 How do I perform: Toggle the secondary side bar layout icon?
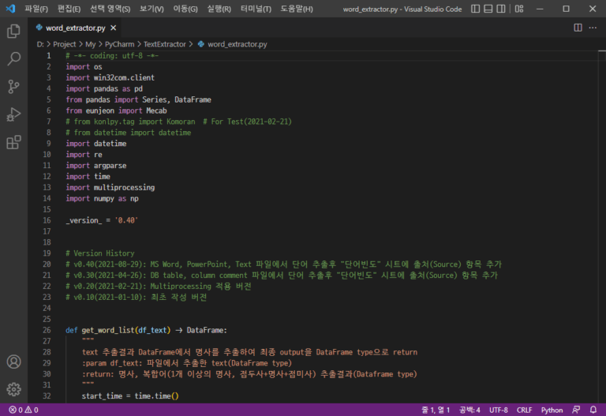pyautogui.click(x=501, y=9)
